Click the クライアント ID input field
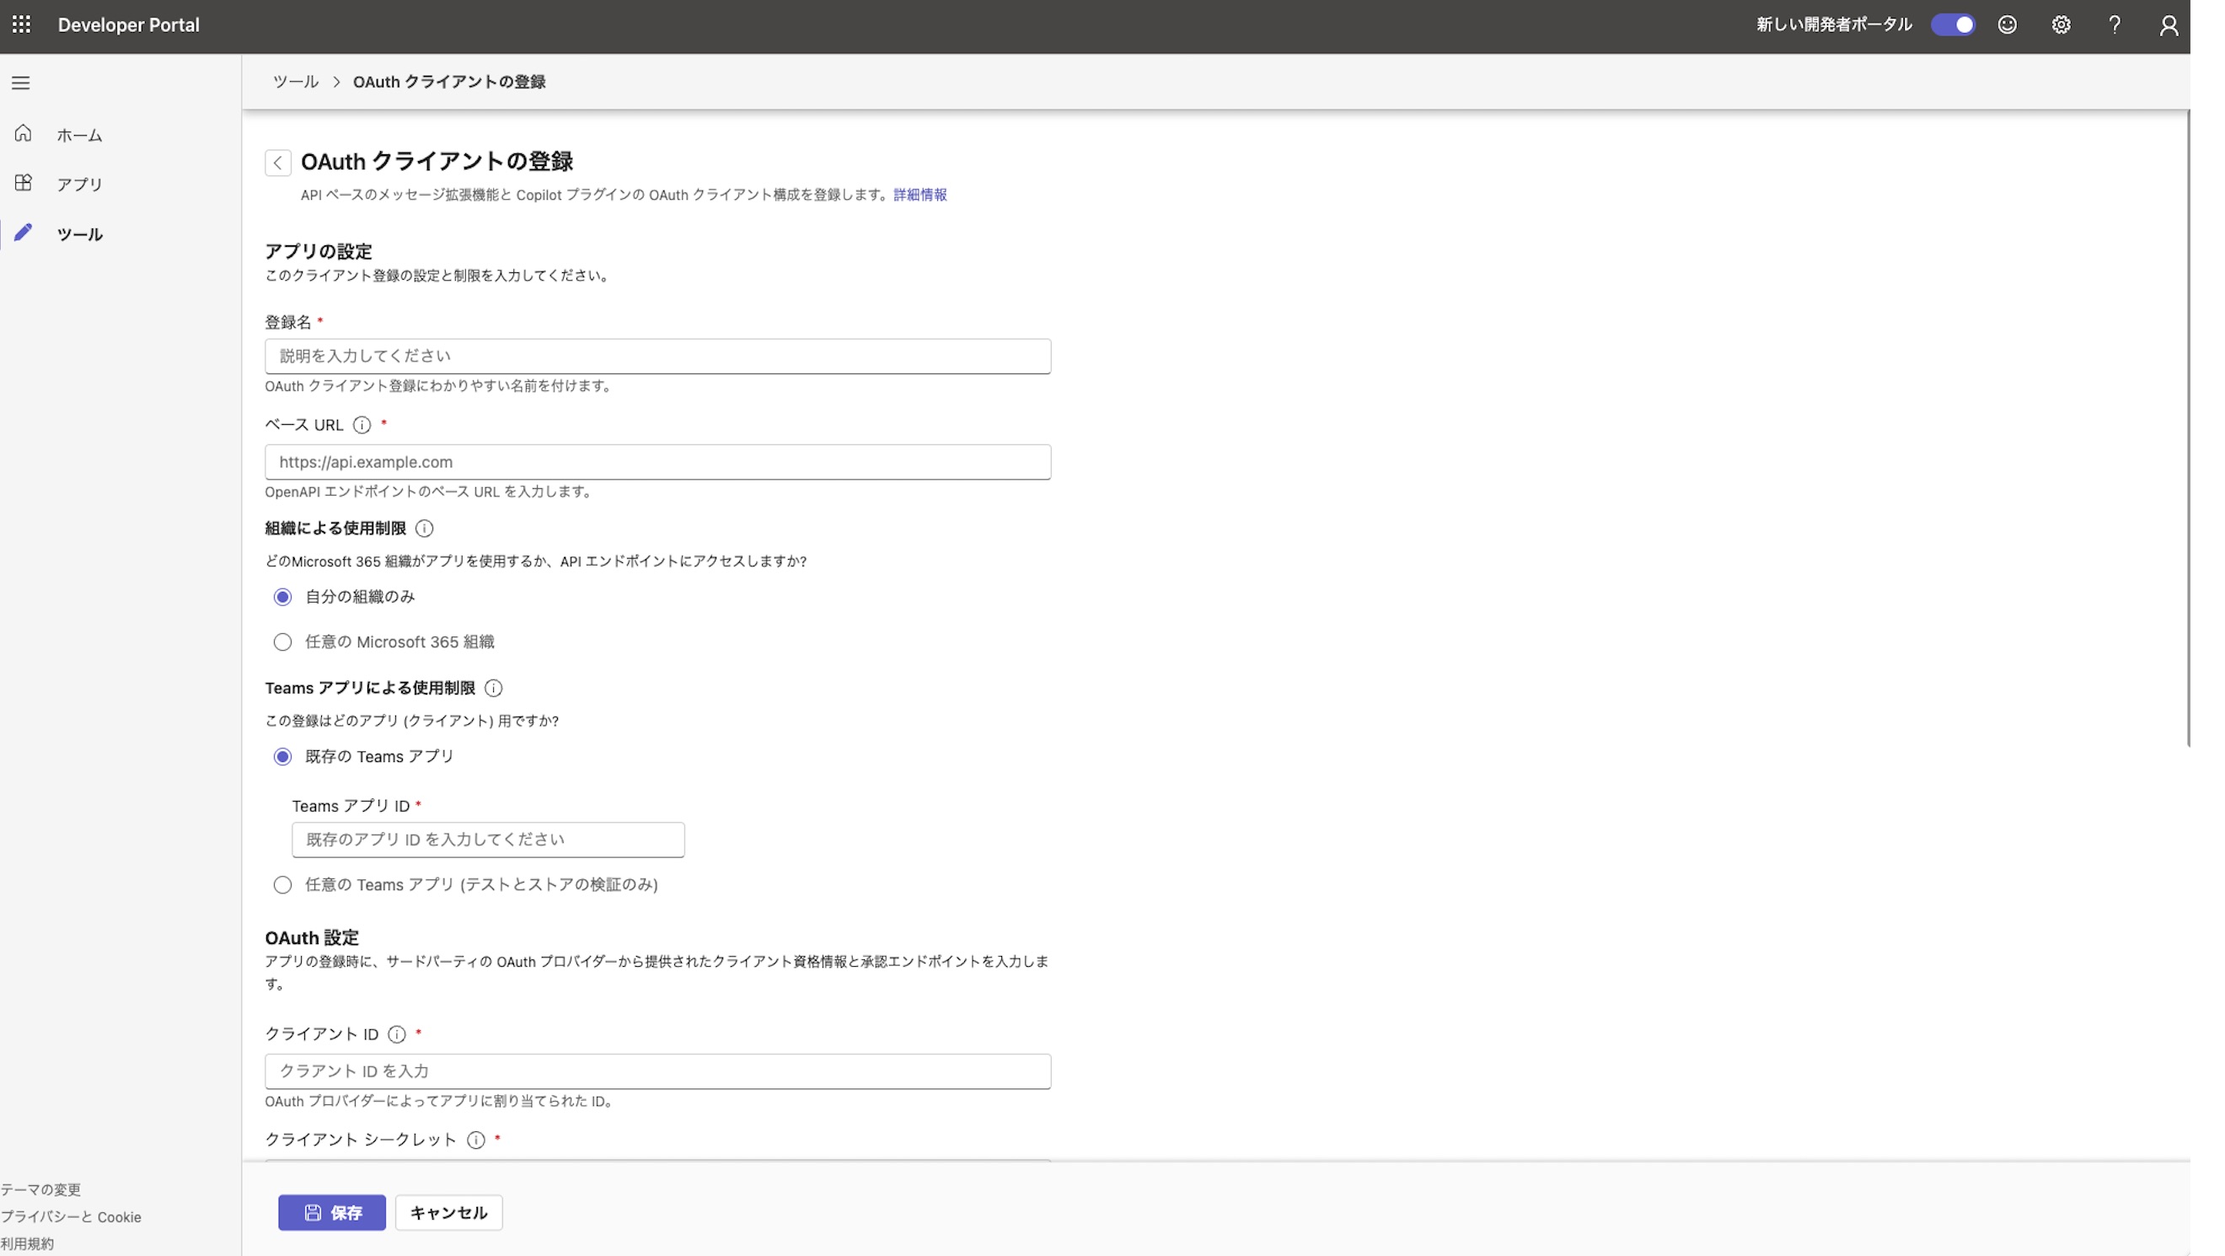The width and height of the screenshot is (2225, 1256). pyautogui.click(x=657, y=1071)
